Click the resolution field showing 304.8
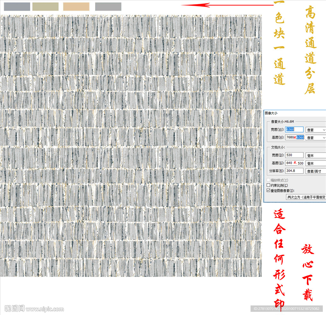Viewport: 326px width, 315px height. 294,171
